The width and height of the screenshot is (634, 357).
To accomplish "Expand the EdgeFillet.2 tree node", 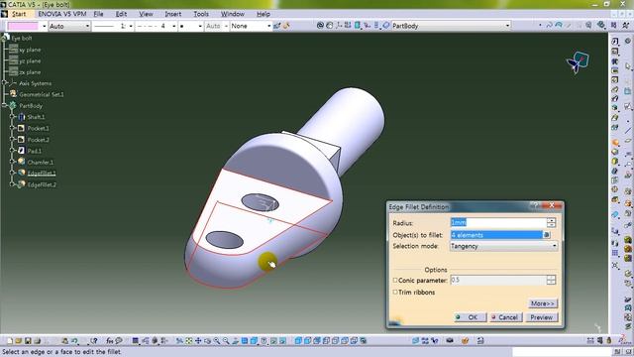I will (13, 184).
